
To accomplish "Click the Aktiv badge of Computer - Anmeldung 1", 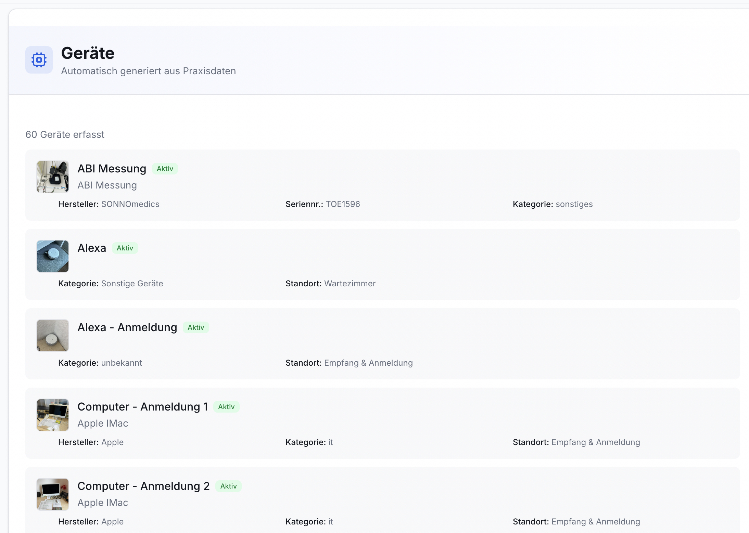I will [x=226, y=407].
